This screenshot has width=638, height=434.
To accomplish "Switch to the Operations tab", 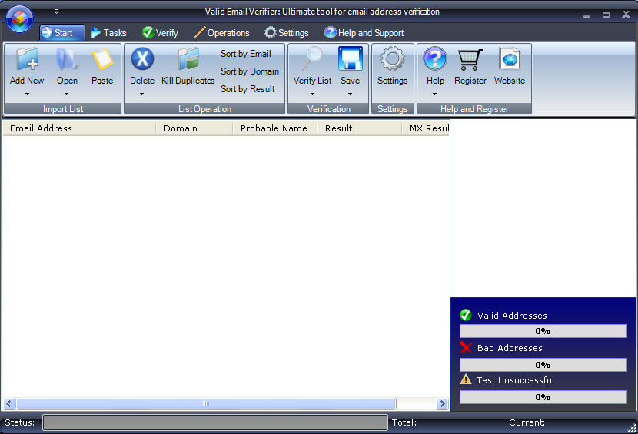I will pos(221,33).
